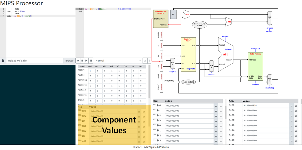Image resolution: width=302 pixels, height=150 pixels.
Task: Click the file icon beside Upload MIPS file
Action: pos(3,61)
